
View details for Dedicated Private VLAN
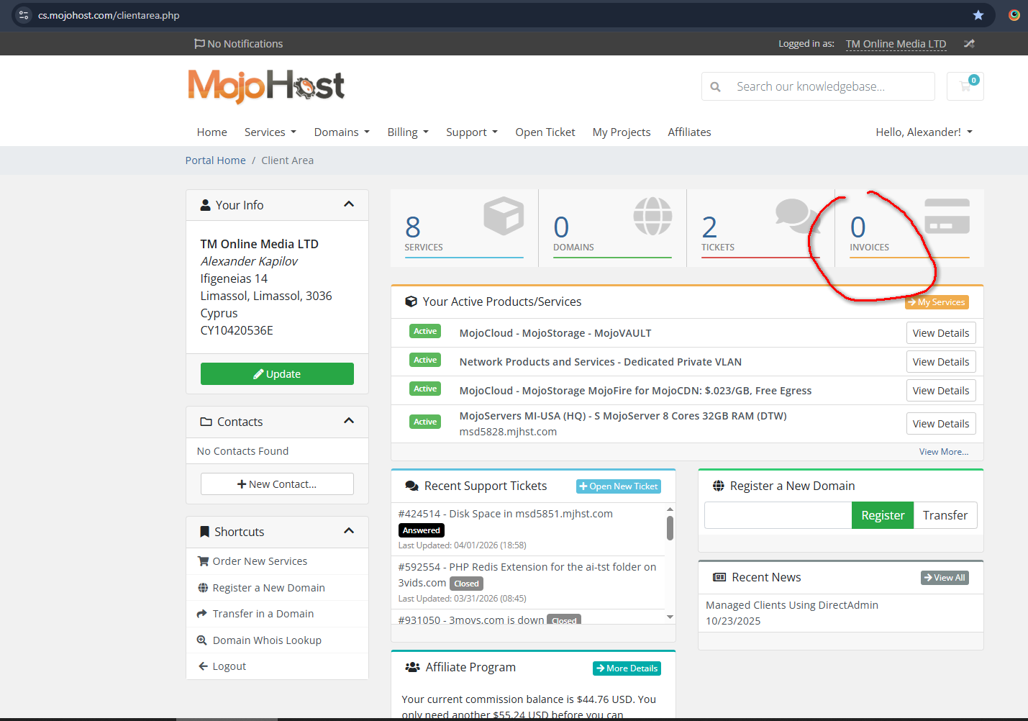(x=941, y=362)
